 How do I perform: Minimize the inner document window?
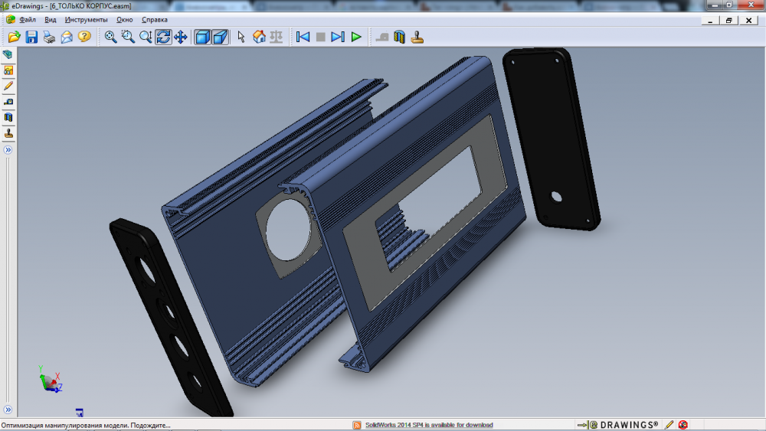coord(710,20)
